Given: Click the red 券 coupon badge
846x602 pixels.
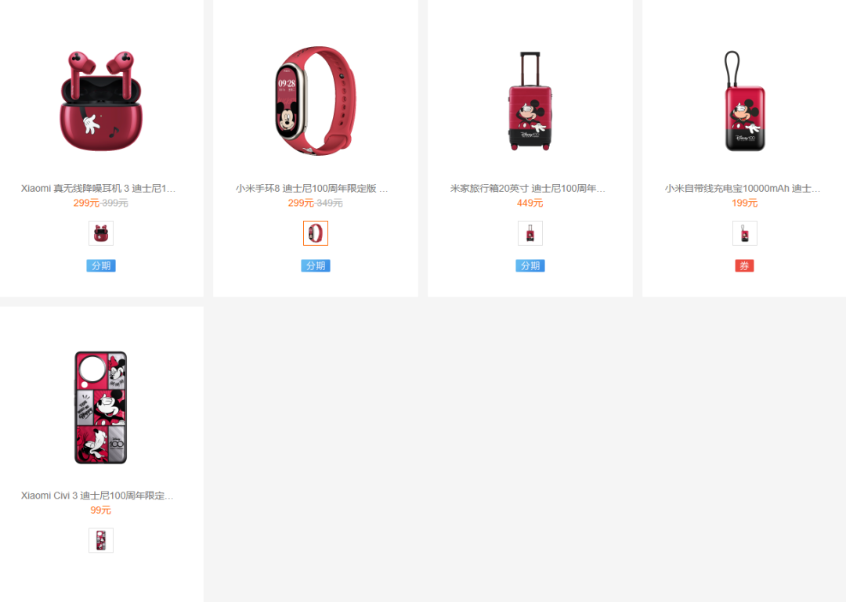Looking at the screenshot, I should [745, 265].
